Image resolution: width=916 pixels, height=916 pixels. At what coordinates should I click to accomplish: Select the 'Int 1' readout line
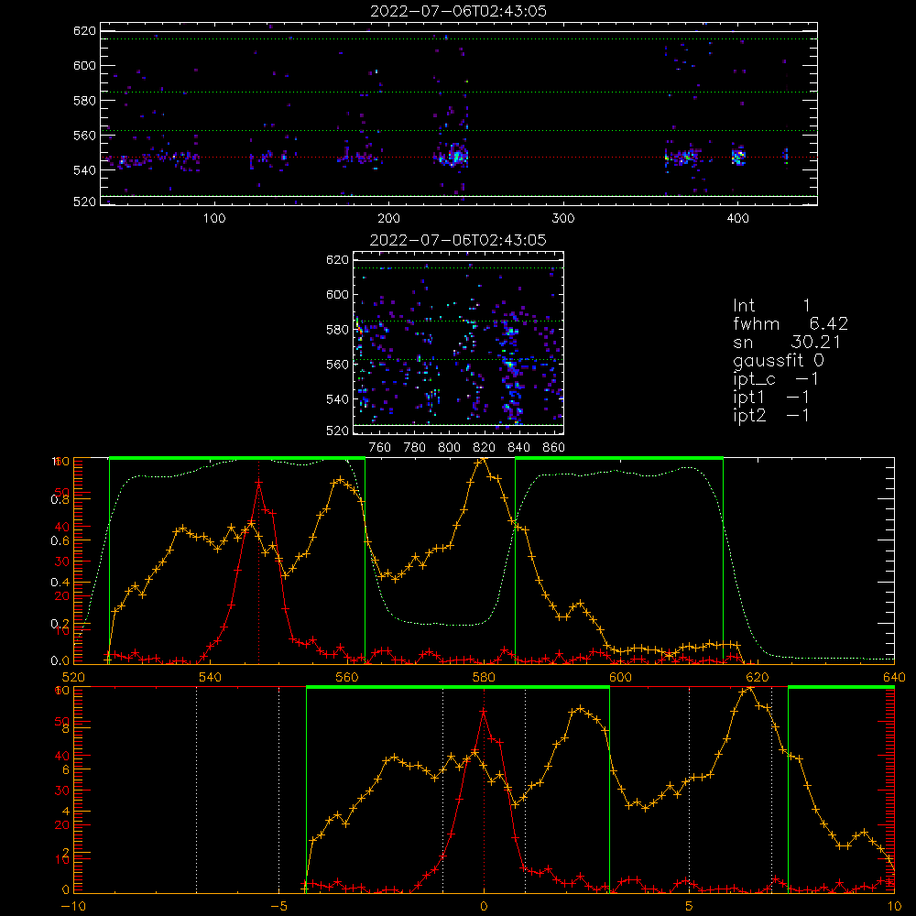pos(771,306)
